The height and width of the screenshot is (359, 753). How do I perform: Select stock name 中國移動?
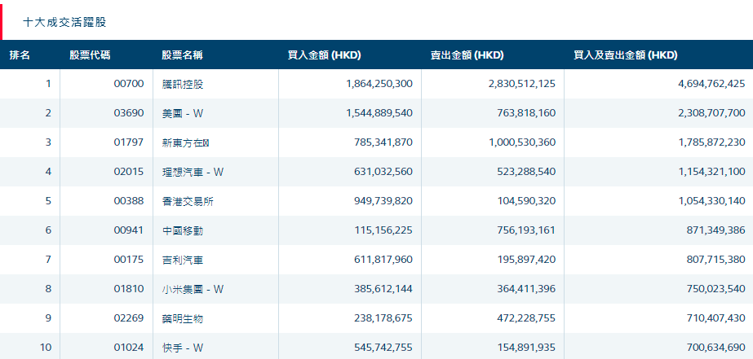pos(183,231)
